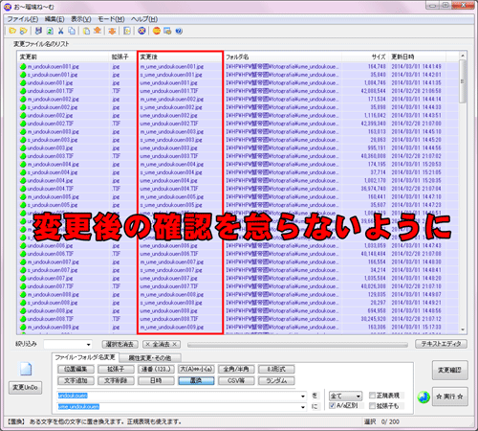The height and width of the screenshot is (431, 478).
Task: Open the 全て scope dropdown
Action: pyautogui.click(x=346, y=396)
